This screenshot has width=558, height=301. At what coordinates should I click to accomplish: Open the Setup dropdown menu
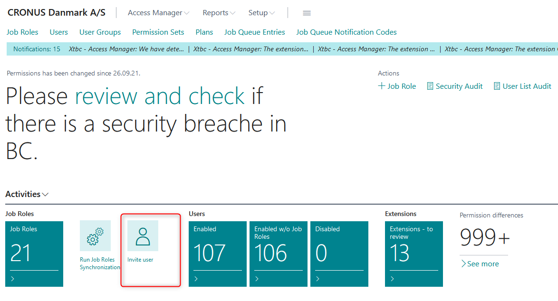click(x=261, y=13)
